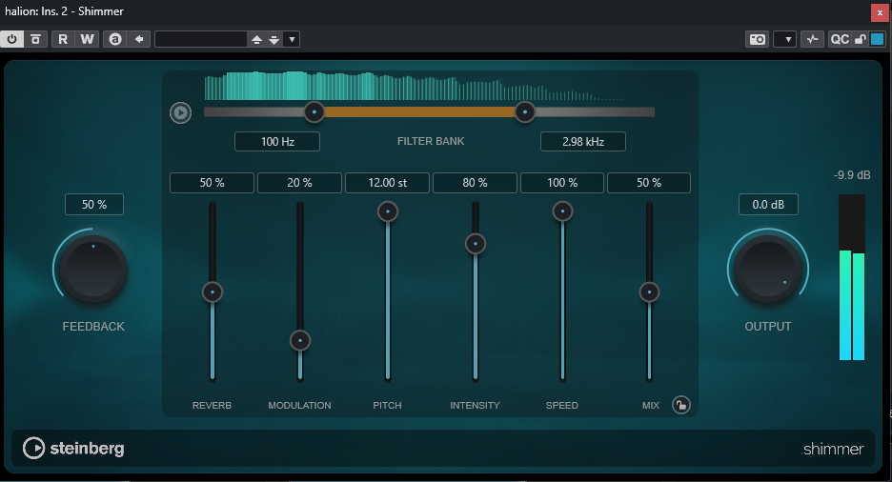Click the Reverb slider handle
The image size is (892, 482).
(213, 292)
